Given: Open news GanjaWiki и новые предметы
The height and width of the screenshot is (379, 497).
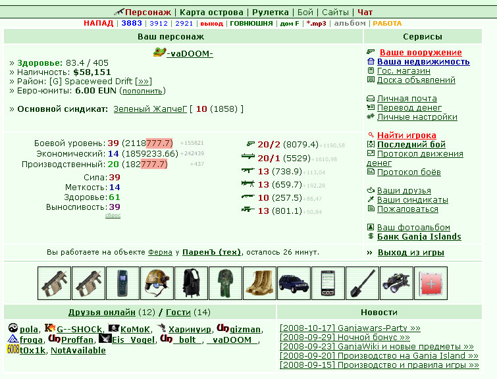Looking at the screenshot, I should [377, 346].
